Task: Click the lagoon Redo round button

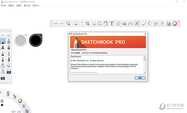Action: point(19,111)
